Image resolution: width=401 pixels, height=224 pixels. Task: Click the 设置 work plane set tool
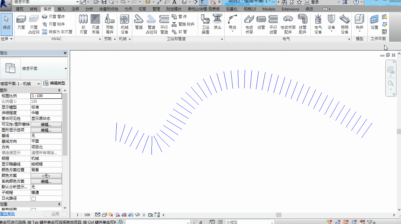[x=374, y=23]
